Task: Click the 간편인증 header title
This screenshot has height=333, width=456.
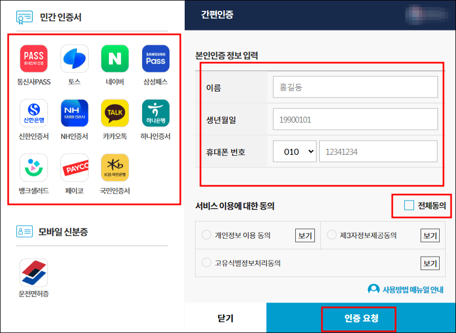Action: [217, 14]
